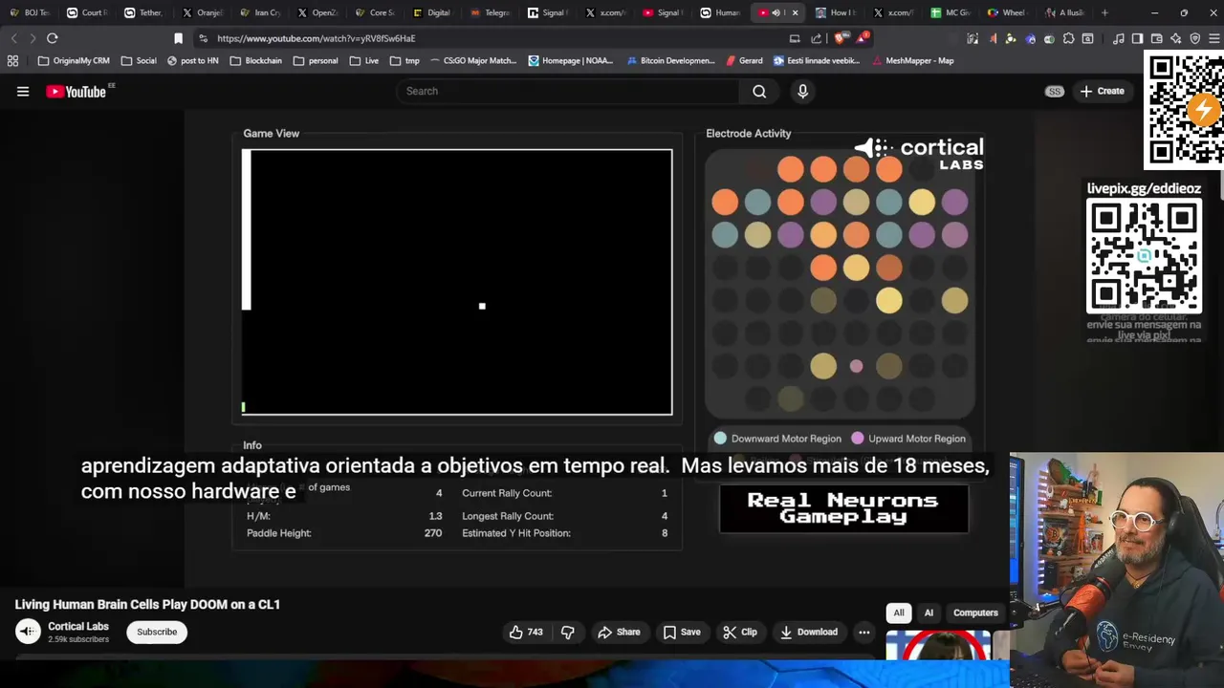Click the video title Living Human Brain Cells
Viewport: 1224px width, 688px height.
point(147,605)
